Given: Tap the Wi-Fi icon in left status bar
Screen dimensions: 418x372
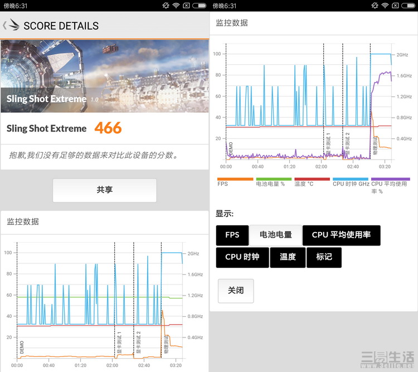Looking at the screenshot, I should click(x=176, y=6).
